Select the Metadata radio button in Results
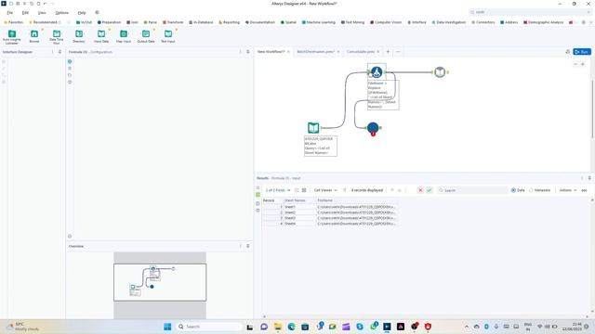Viewport: 595px width, 334px height. [x=531, y=190]
